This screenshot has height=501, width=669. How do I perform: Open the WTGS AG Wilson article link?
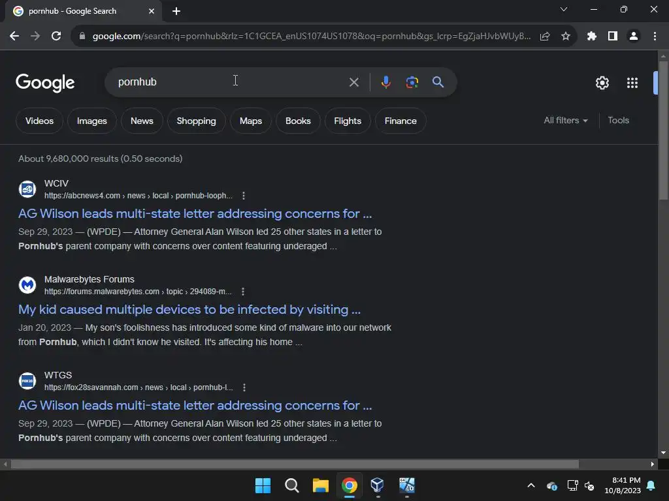(195, 405)
